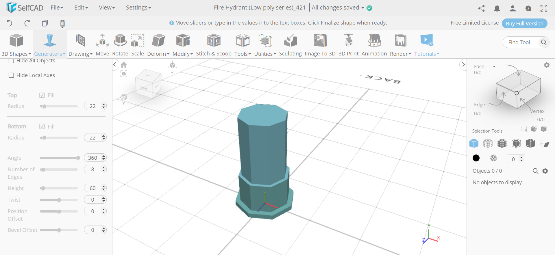555x255 pixels.
Task: Click the Undo arrow icon
Action: (10, 23)
